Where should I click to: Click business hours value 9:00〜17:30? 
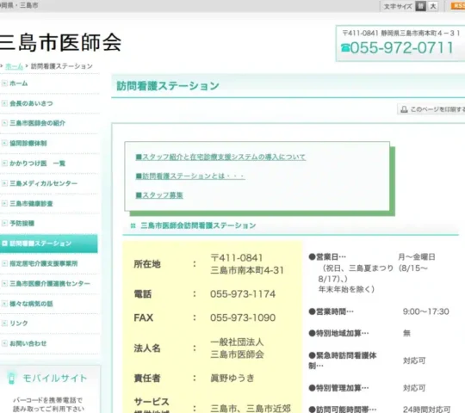tap(426, 311)
